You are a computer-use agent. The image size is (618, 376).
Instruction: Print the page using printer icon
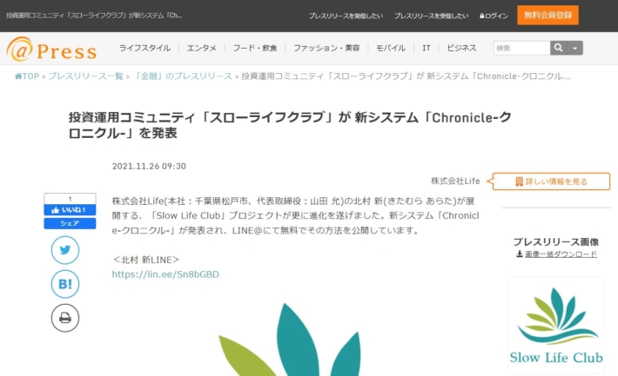click(x=65, y=318)
